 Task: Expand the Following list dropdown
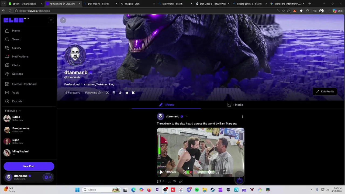pos(13,111)
